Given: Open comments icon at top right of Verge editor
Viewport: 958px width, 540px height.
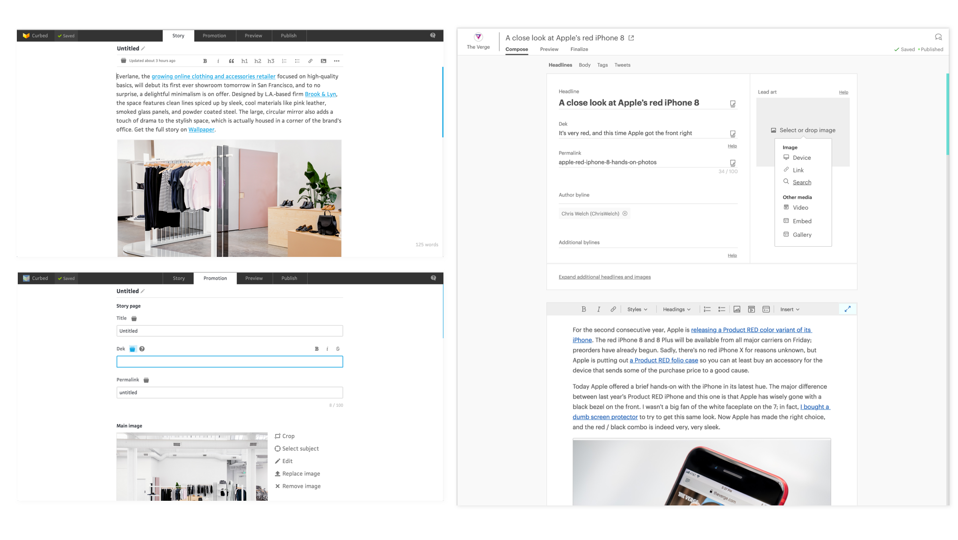Looking at the screenshot, I should 938,37.
